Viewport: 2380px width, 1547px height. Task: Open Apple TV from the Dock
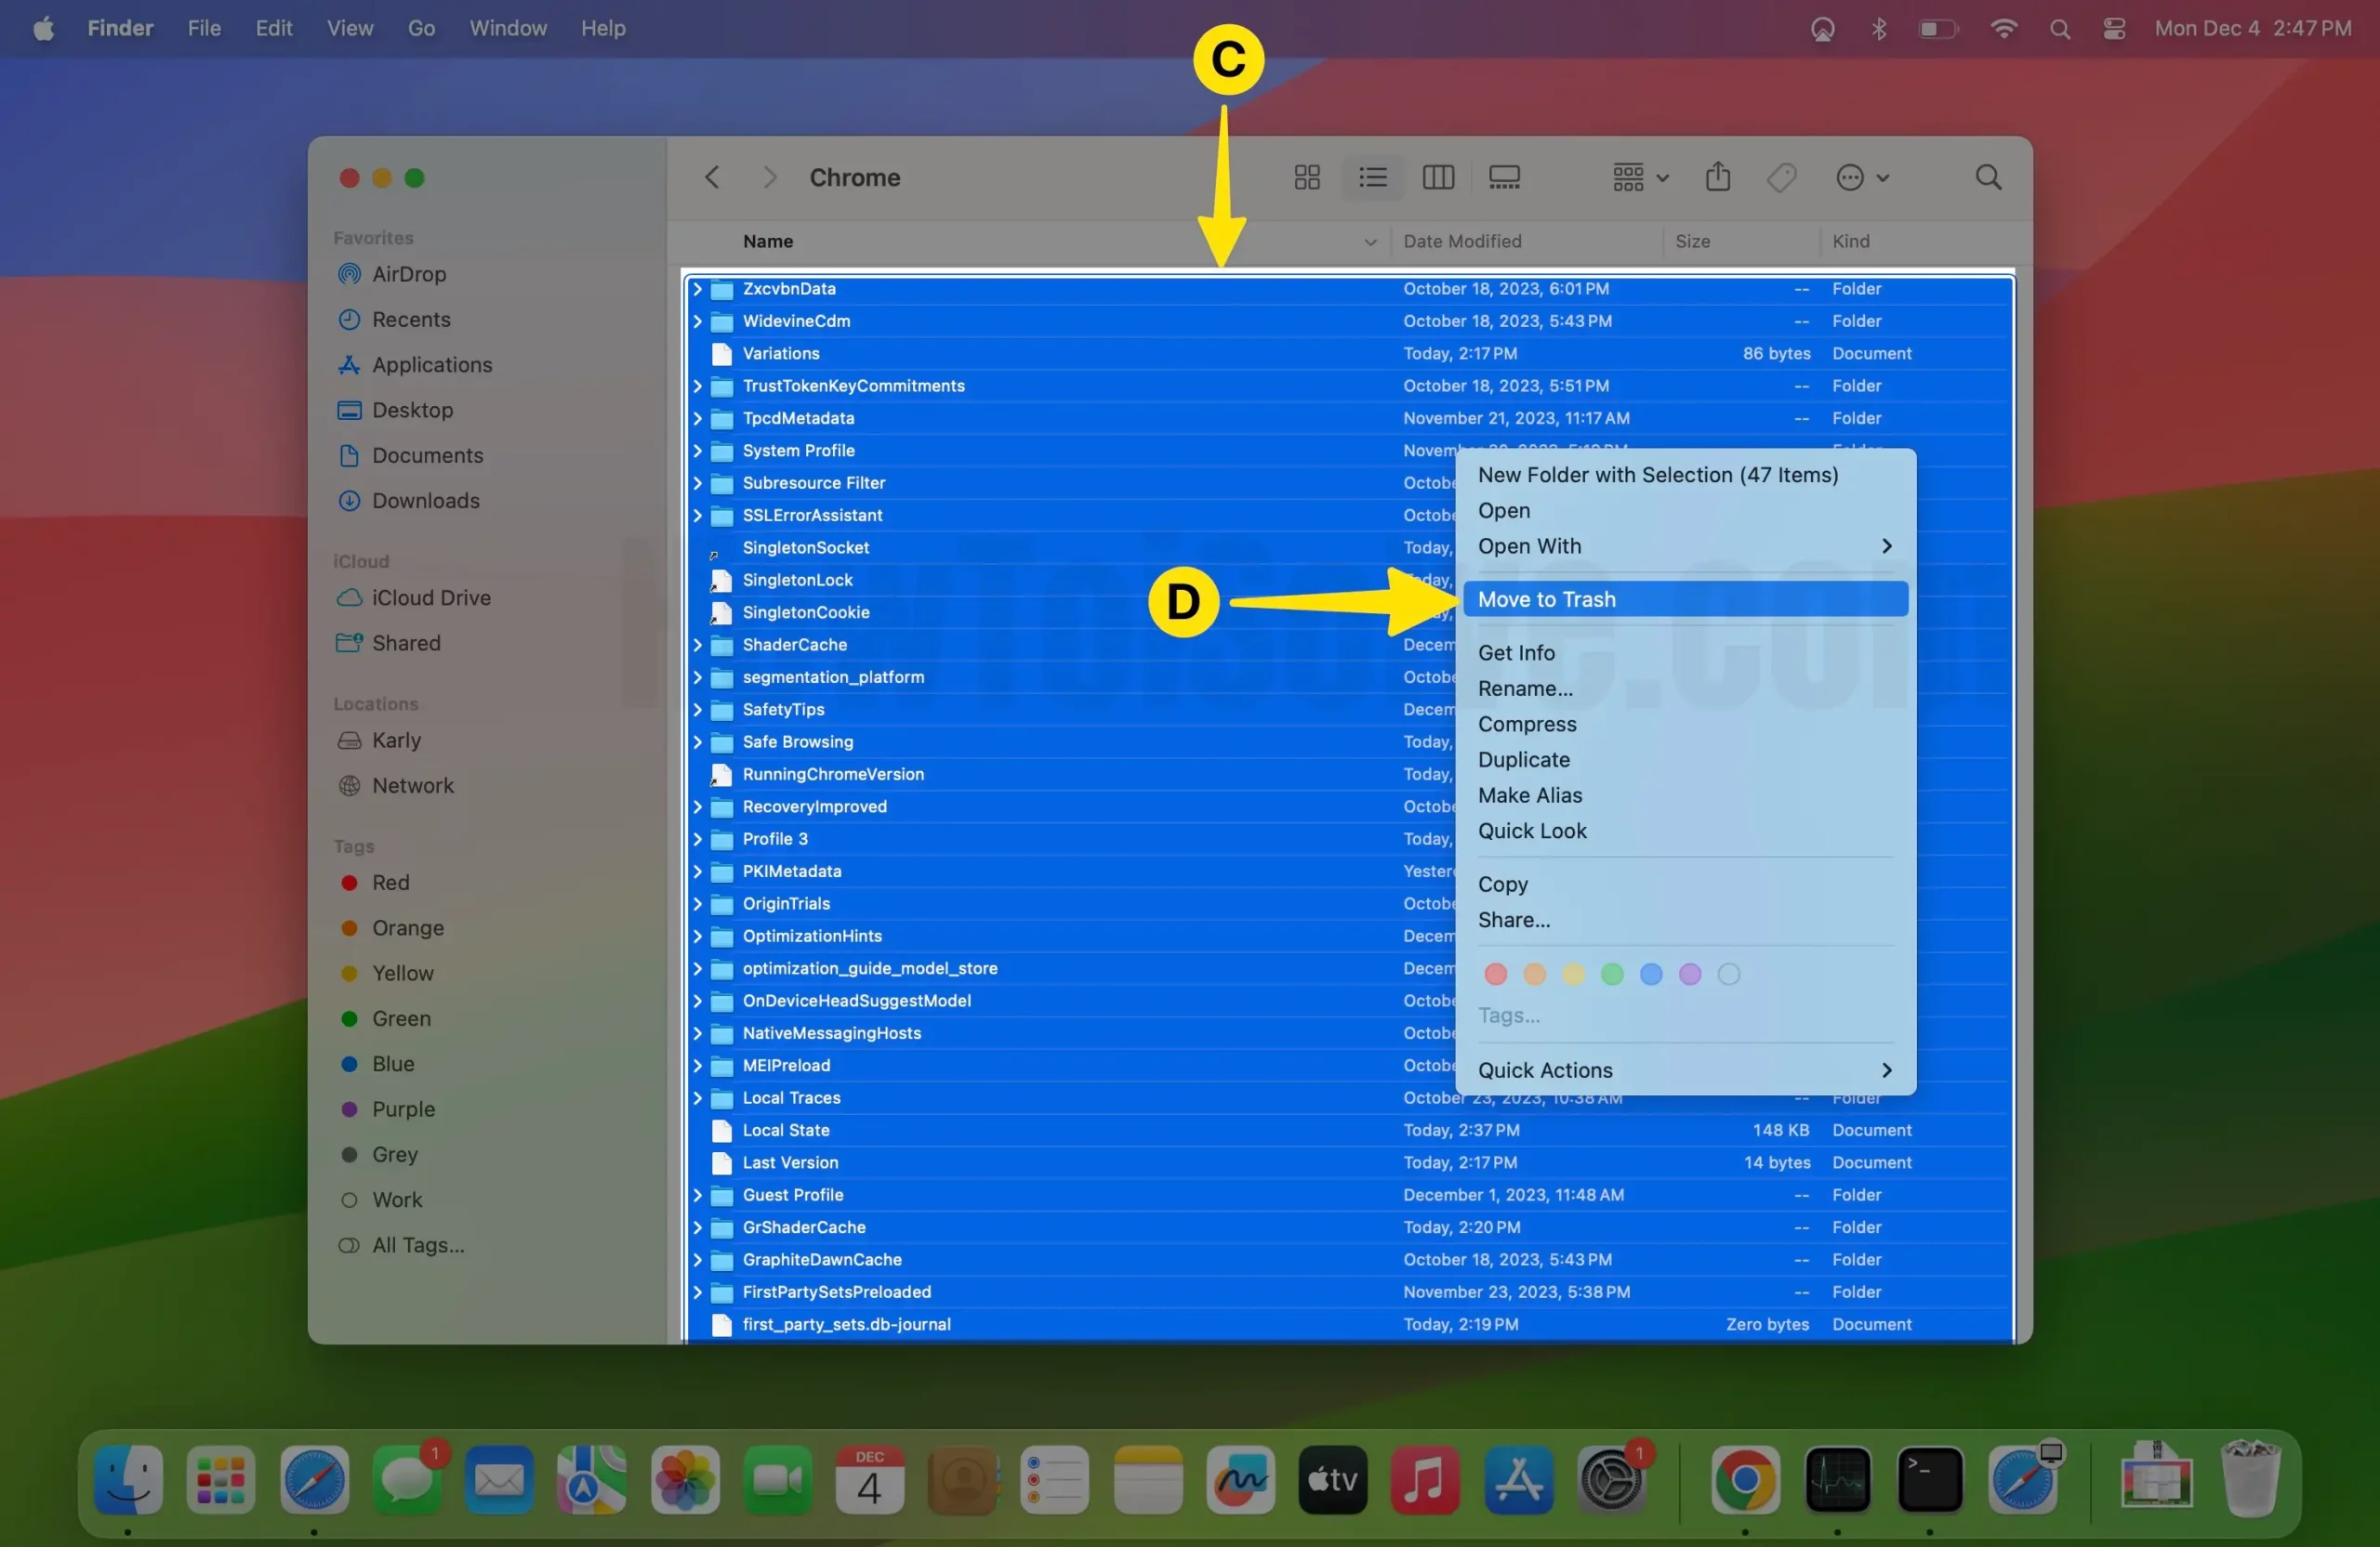(1332, 1480)
